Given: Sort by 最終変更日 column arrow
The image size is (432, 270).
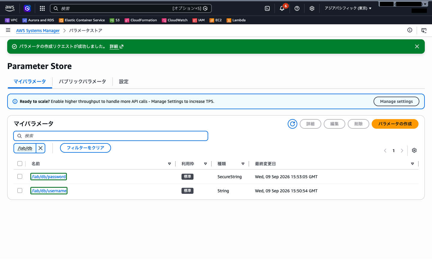Looking at the screenshot, I should click(x=412, y=164).
